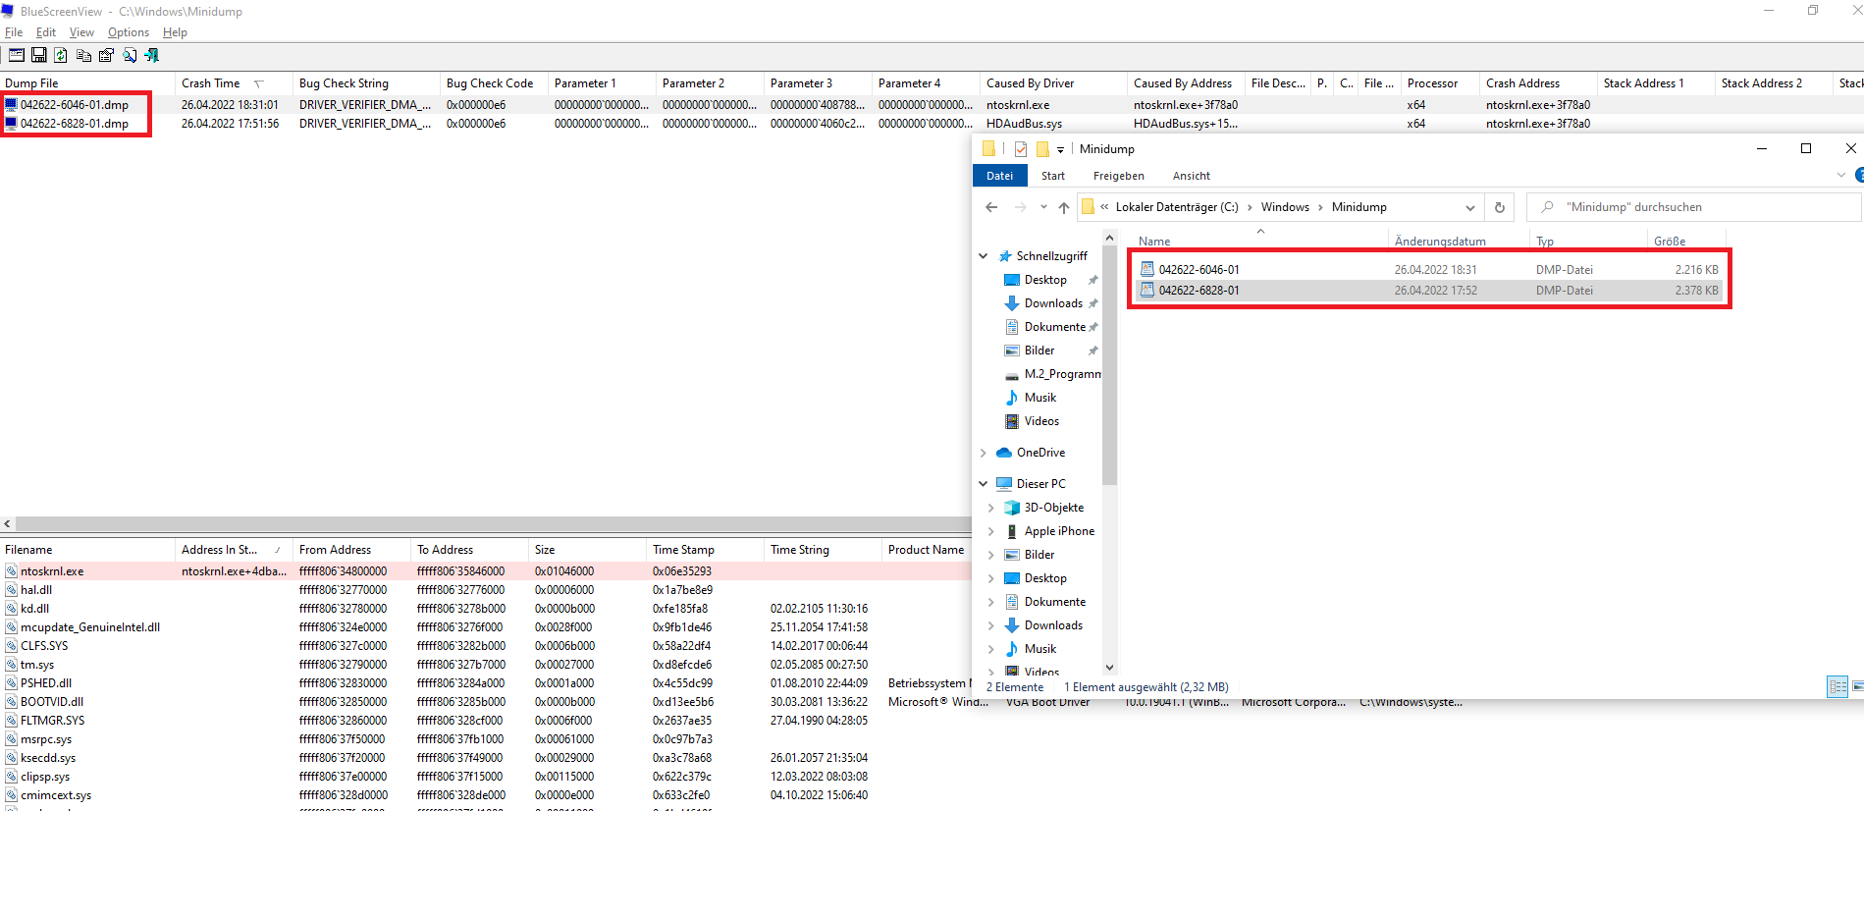Switch Explorer to details view
Image resolution: width=1864 pixels, height=919 pixels.
pyautogui.click(x=1837, y=687)
